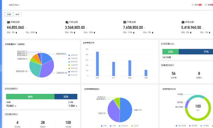Click the 4 待归档 count
Viewport: 213px width, 128px height.
coord(17,123)
